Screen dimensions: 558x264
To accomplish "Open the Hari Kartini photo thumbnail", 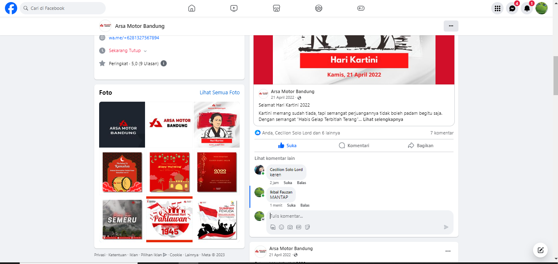I will (x=217, y=125).
